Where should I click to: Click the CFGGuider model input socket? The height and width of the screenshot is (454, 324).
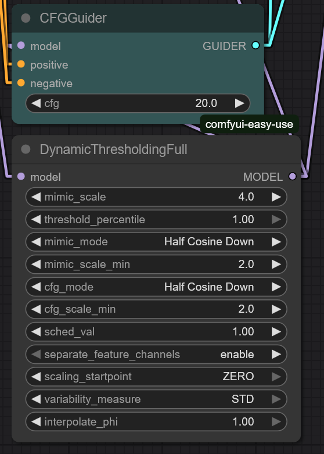coord(21,45)
